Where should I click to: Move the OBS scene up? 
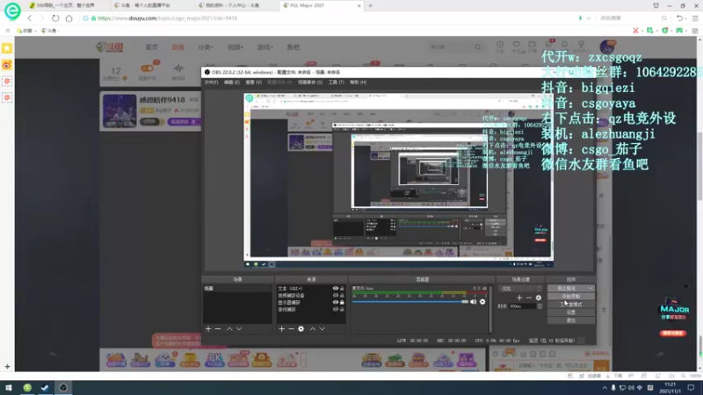(229, 328)
